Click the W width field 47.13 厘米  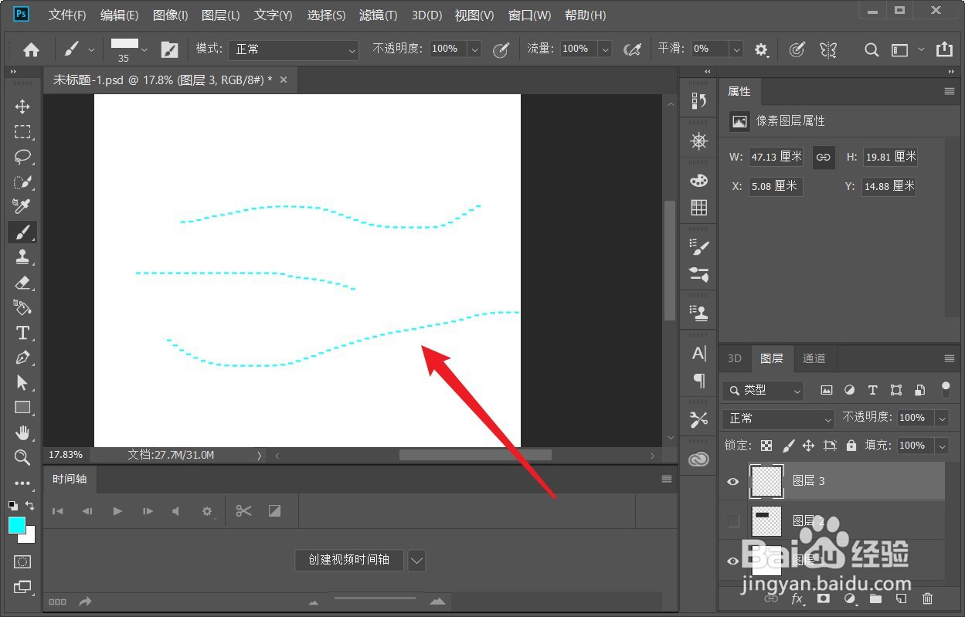click(776, 157)
